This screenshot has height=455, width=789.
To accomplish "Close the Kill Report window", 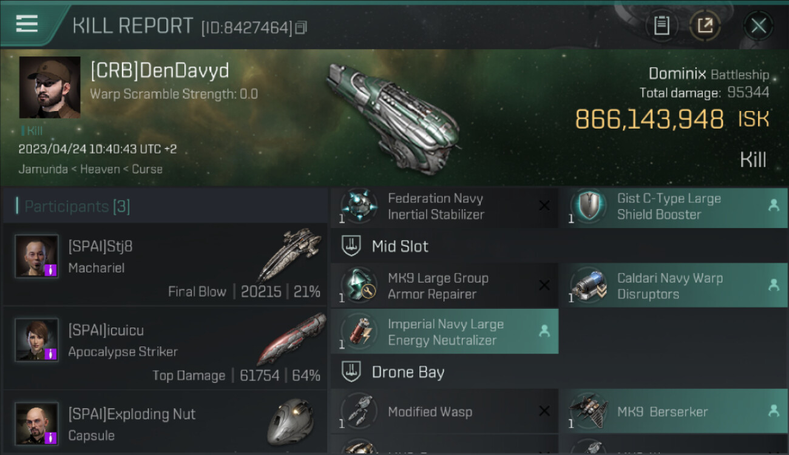I will 758,25.
